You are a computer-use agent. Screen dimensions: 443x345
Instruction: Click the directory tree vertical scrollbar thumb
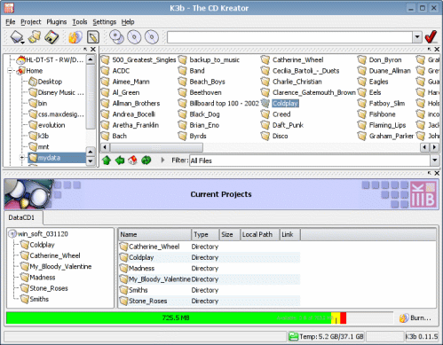pyautogui.click(x=91, y=97)
